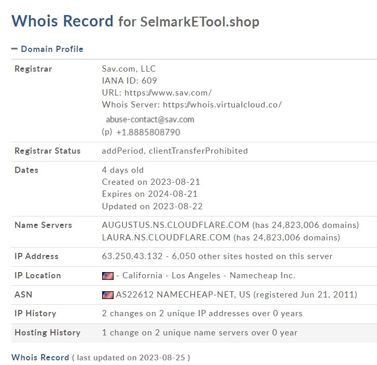Click the Sav.com, LLC registrar name
The image size is (377, 365).
click(129, 69)
